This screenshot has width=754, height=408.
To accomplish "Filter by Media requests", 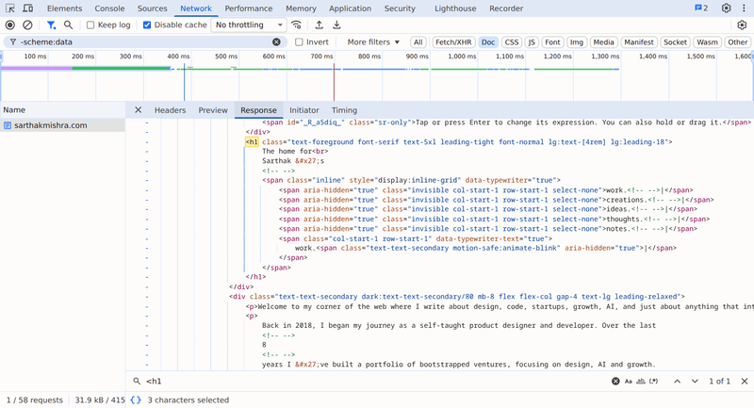I will coord(603,42).
